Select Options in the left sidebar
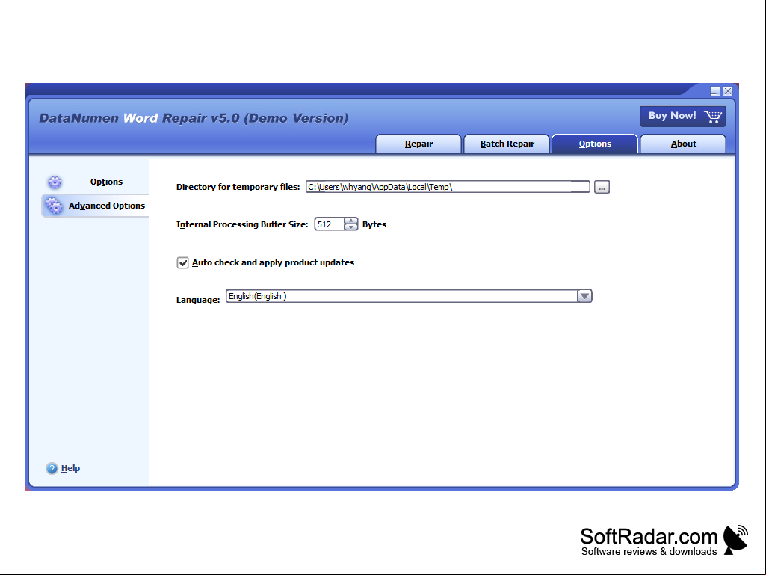 96,182
